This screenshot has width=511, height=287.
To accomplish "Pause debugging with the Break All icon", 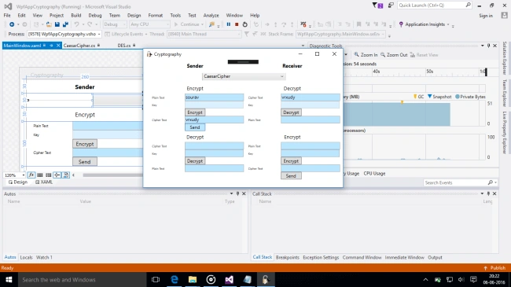I will pyautogui.click(x=229, y=24).
